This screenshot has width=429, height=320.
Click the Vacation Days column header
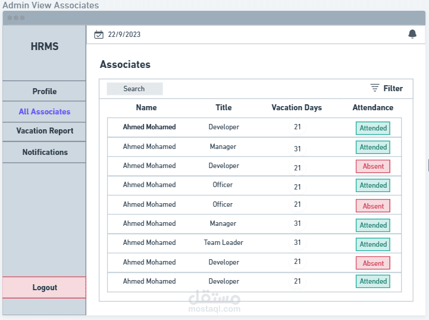(296, 108)
